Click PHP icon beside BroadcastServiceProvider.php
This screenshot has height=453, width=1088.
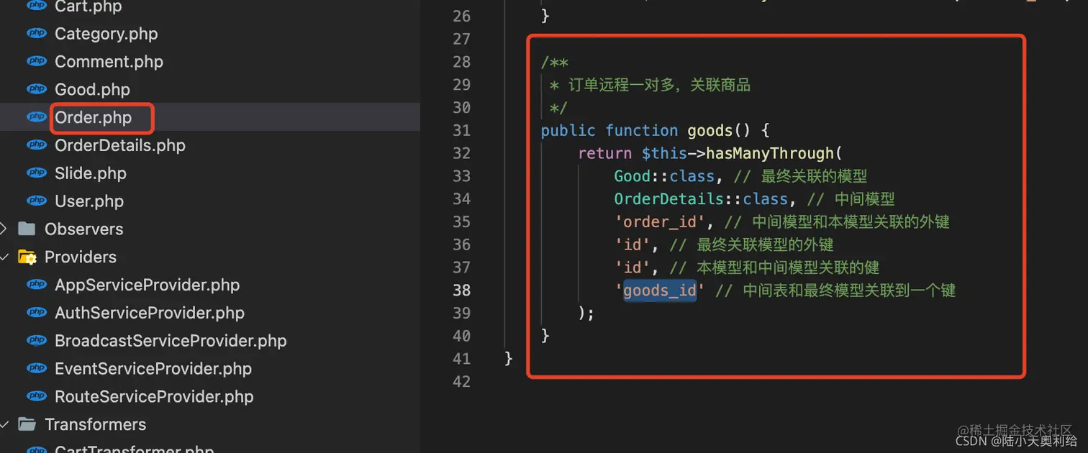[x=37, y=341]
